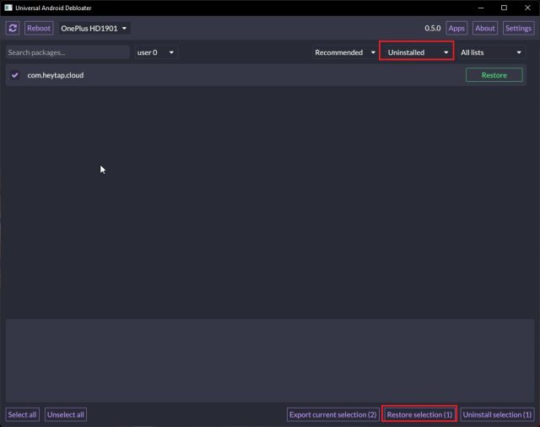Click Unselect all button
540x427 pixels.
[65, 414]
